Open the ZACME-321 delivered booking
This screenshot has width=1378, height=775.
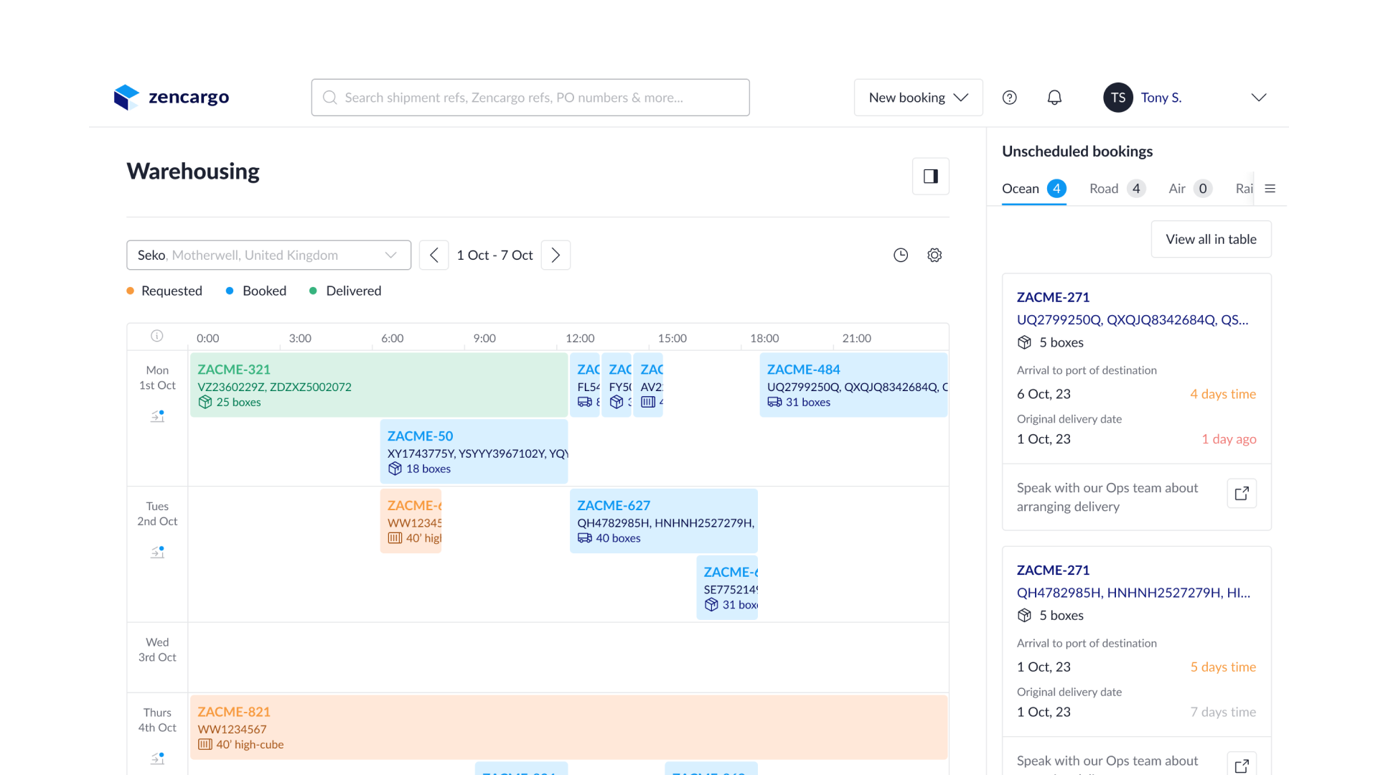click(379, 385)
